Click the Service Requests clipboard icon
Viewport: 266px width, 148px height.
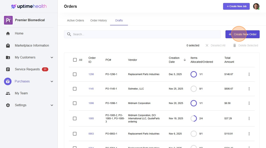8,69
